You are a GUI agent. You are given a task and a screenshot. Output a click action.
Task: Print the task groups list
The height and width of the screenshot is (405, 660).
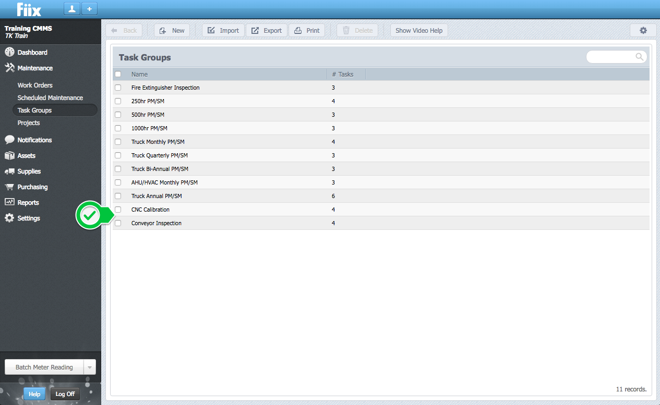pyautogui.click(x=307, y=30)
